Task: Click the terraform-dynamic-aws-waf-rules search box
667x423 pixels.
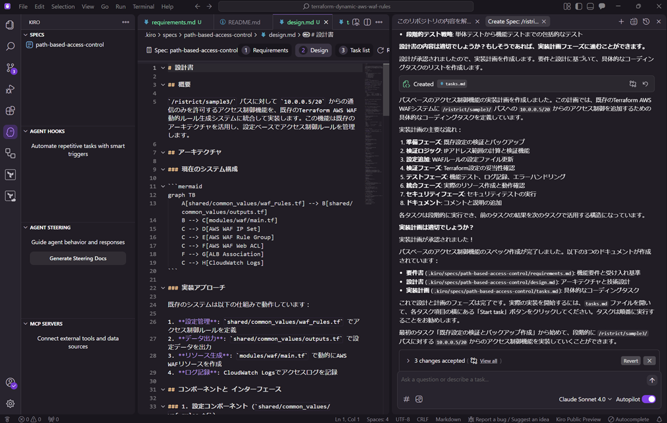Action: pyautogui.click(x=345, y=6)
